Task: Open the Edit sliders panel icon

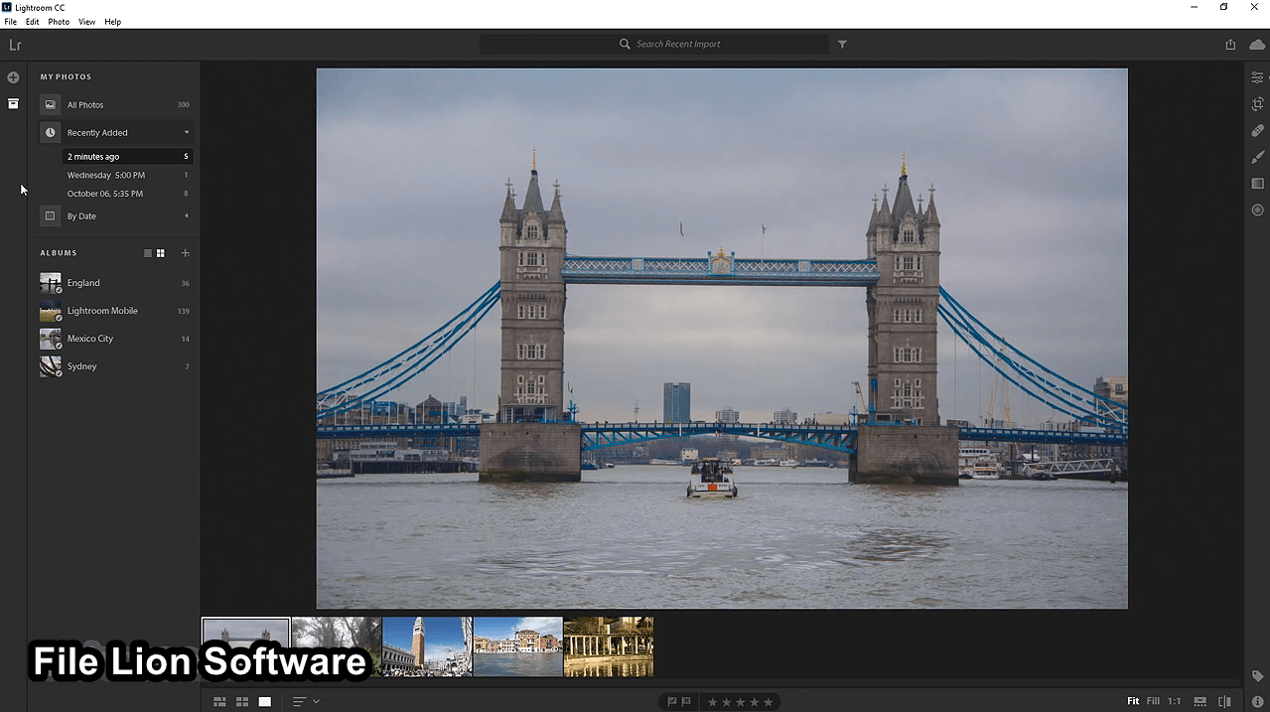Action: coord(1257,77)
